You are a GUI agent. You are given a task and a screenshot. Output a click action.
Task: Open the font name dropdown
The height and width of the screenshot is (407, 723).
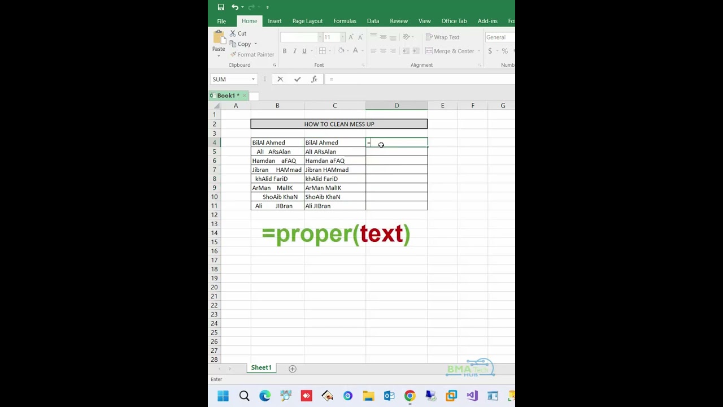pyautogui.click(x=319, y=37)
